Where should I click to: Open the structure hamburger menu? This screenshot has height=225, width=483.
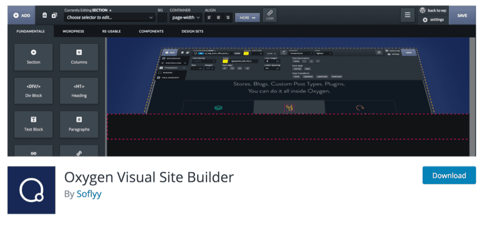[x=407, y=15]
